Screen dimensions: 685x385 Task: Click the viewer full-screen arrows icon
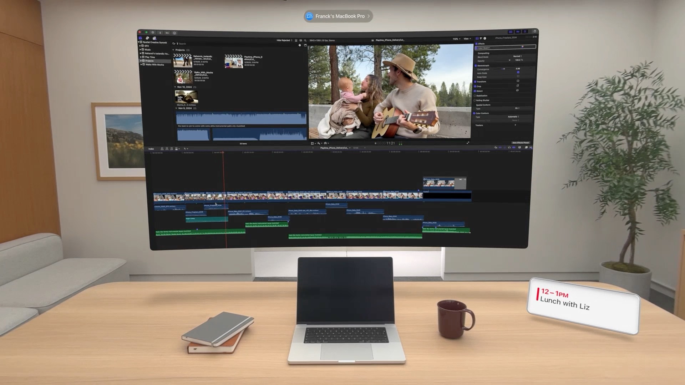point(468,143)
